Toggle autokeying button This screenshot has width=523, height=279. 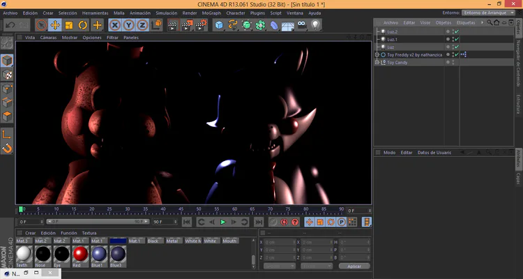[x=284, y=222]
